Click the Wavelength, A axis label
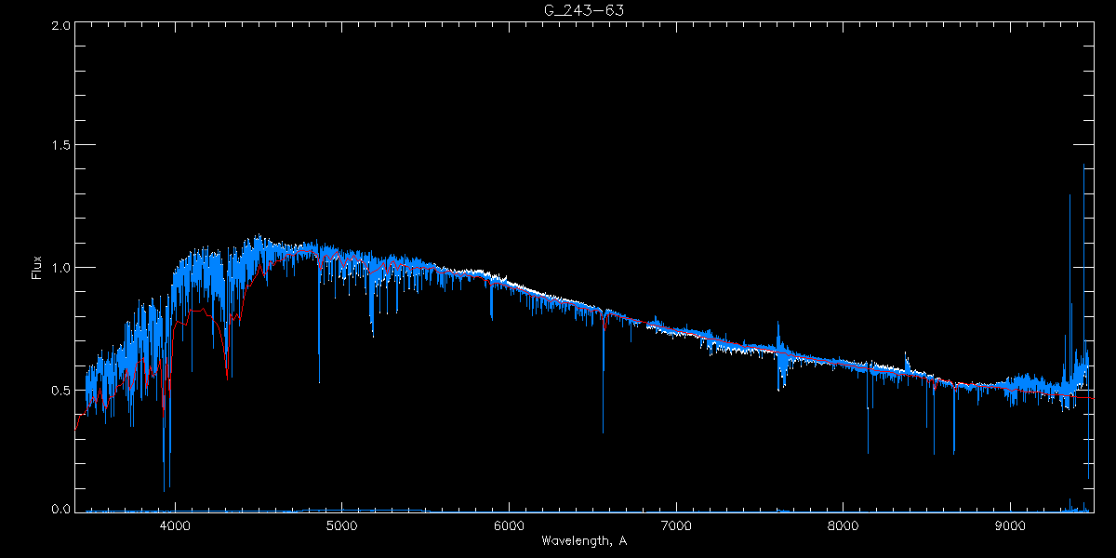 (x=584, y=541)
